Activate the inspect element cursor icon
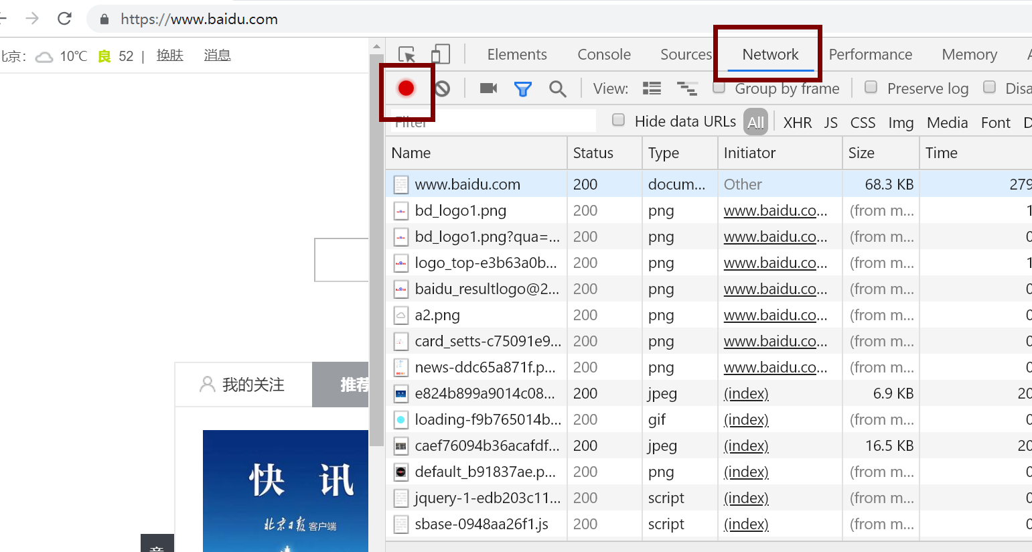 [407, 54]
